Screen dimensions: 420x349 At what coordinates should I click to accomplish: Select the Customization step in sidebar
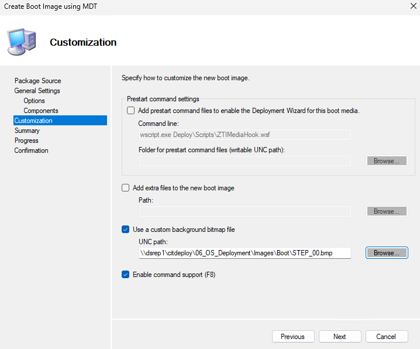point(33,121)
